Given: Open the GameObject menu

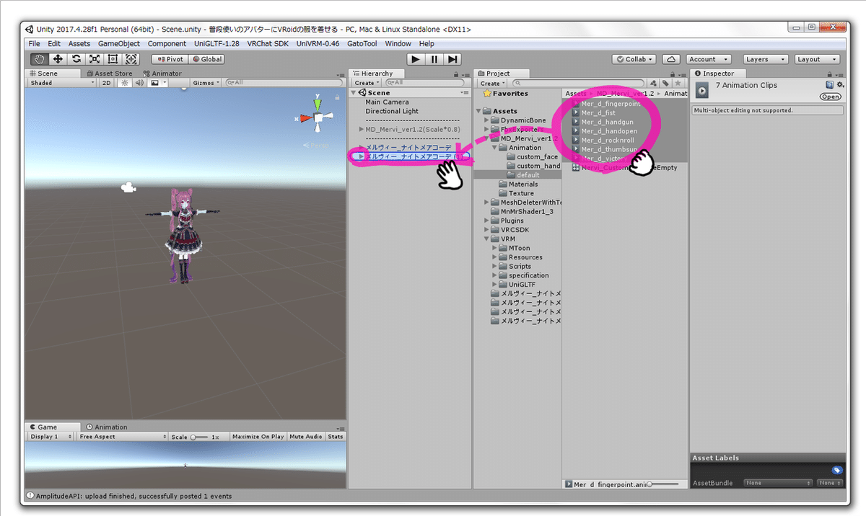Looking at the screenshot, I should pyautogui.click(x=119, y=44).
